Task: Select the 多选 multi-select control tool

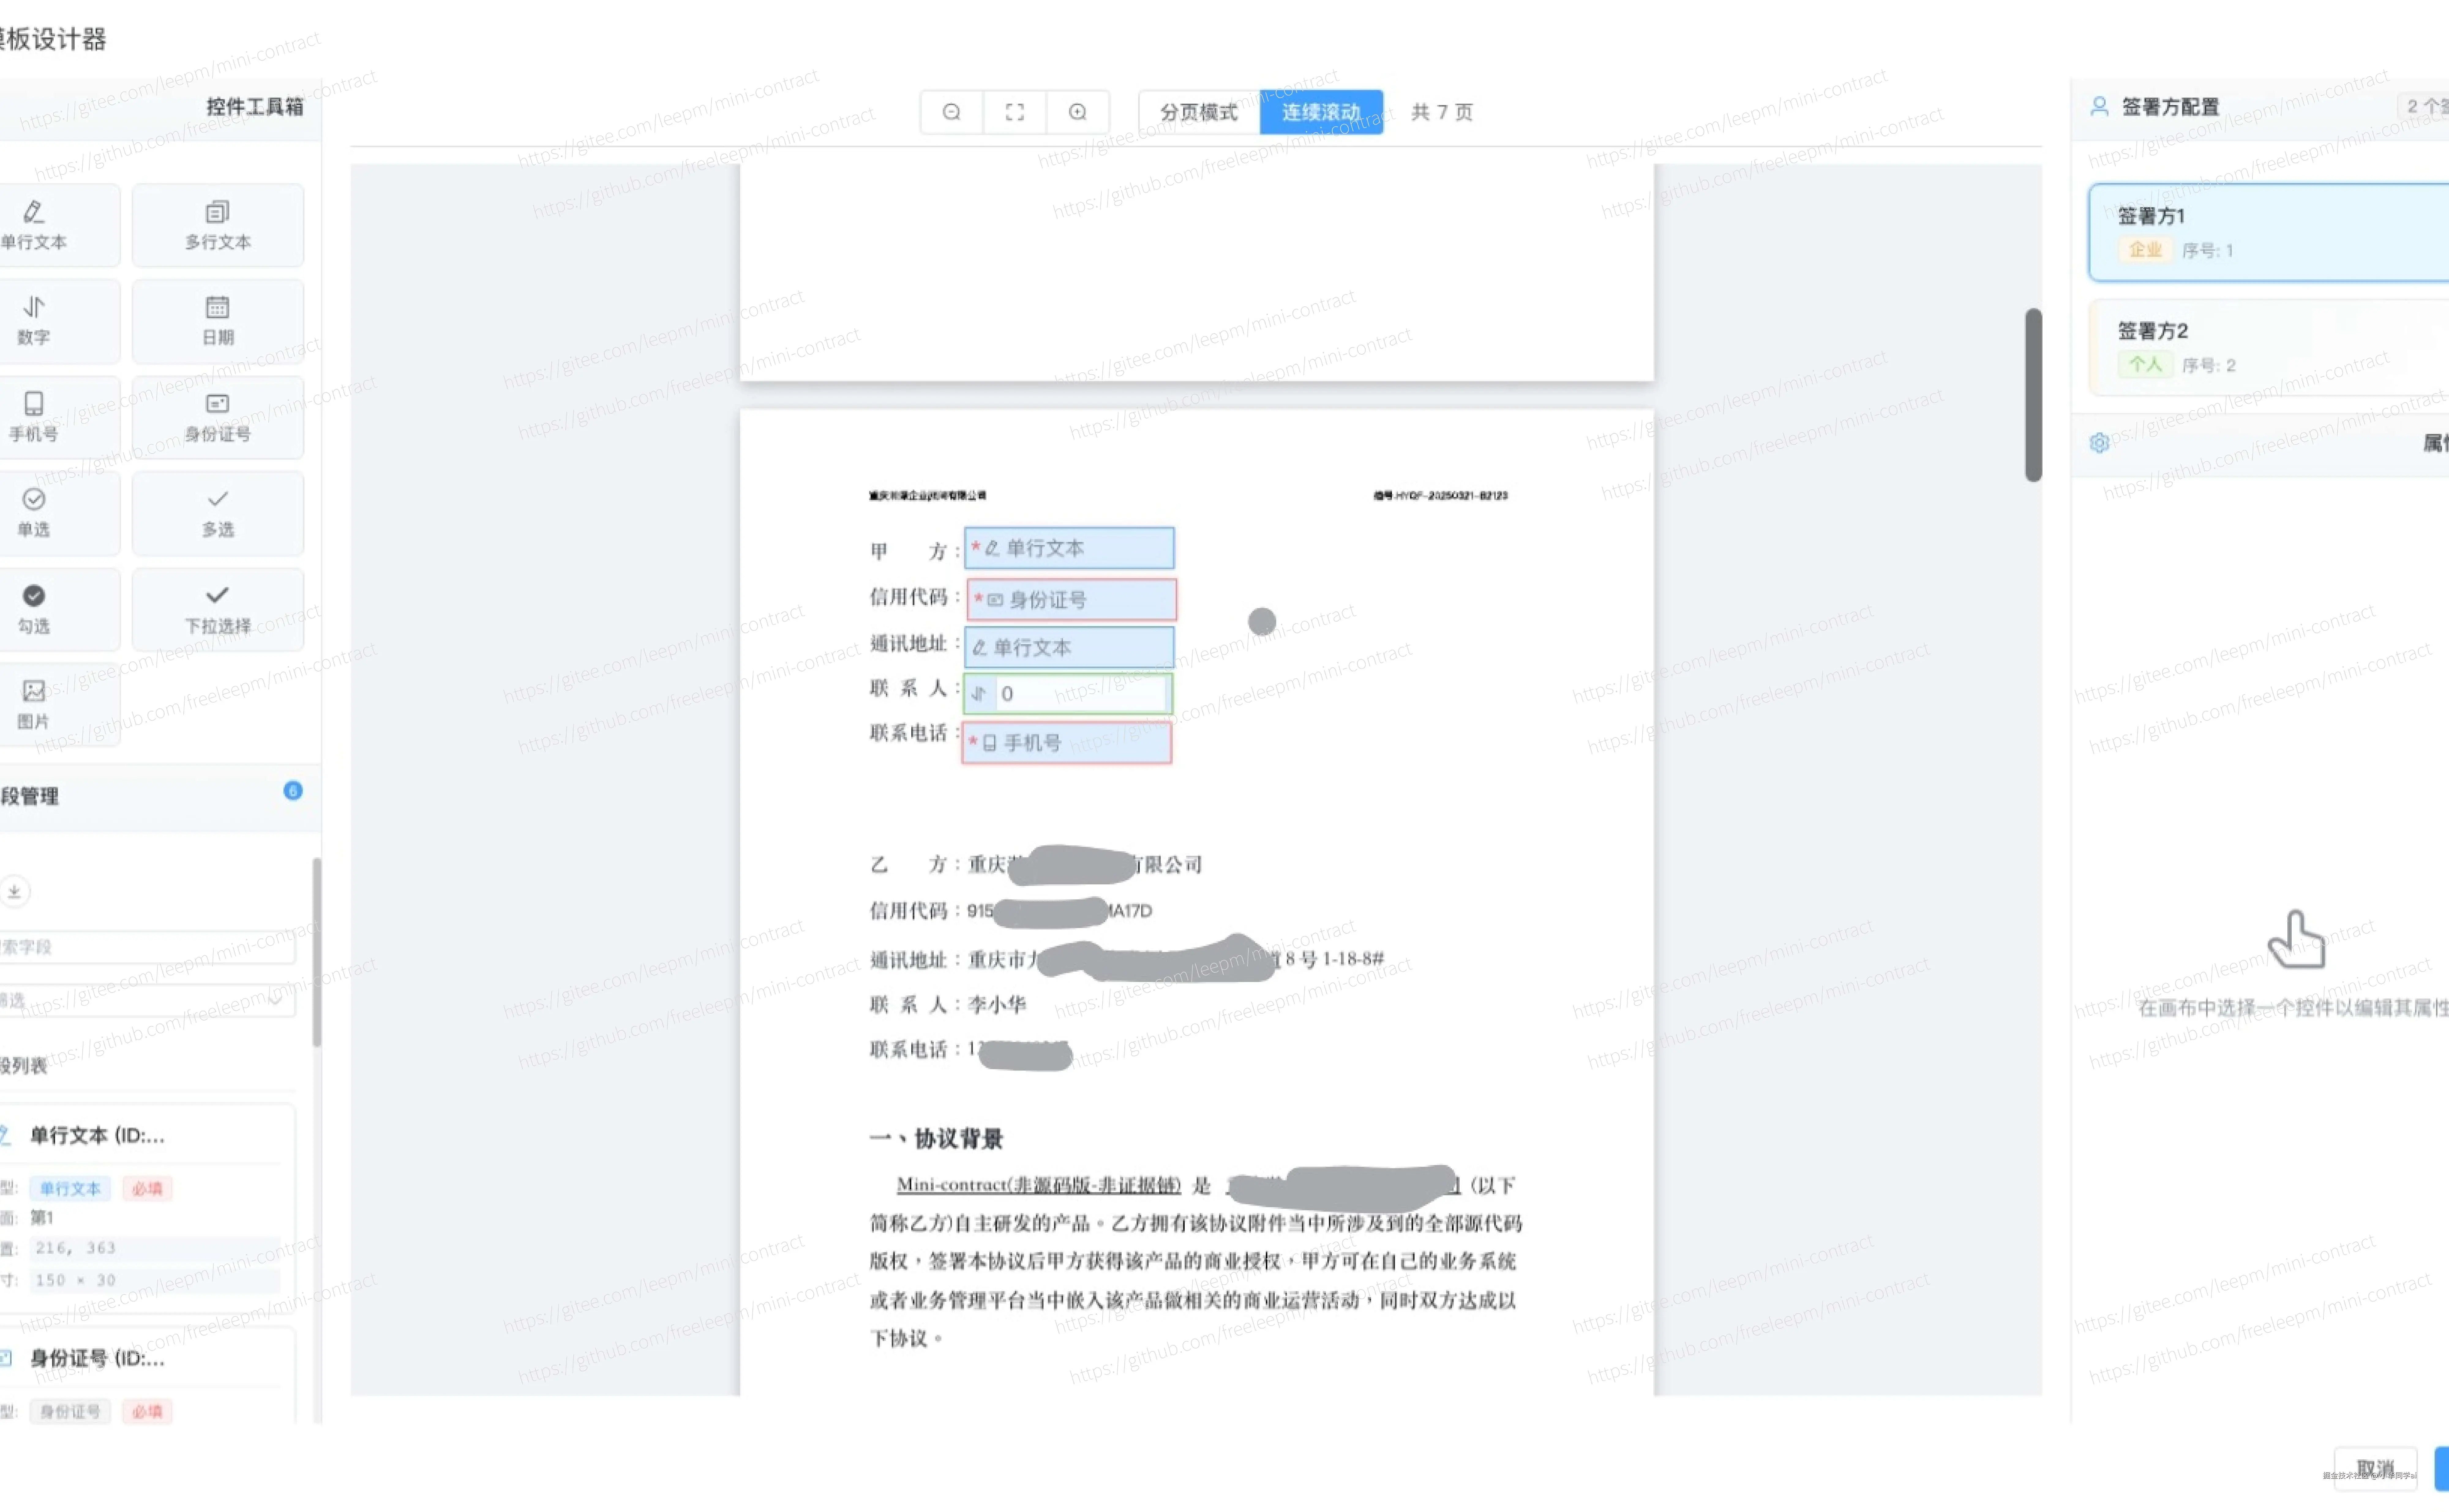Action: click(218, 513)
